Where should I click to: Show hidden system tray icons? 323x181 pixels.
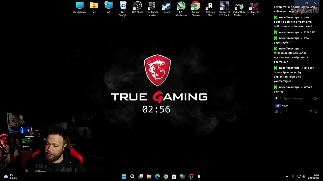click(x=287, y=176)
